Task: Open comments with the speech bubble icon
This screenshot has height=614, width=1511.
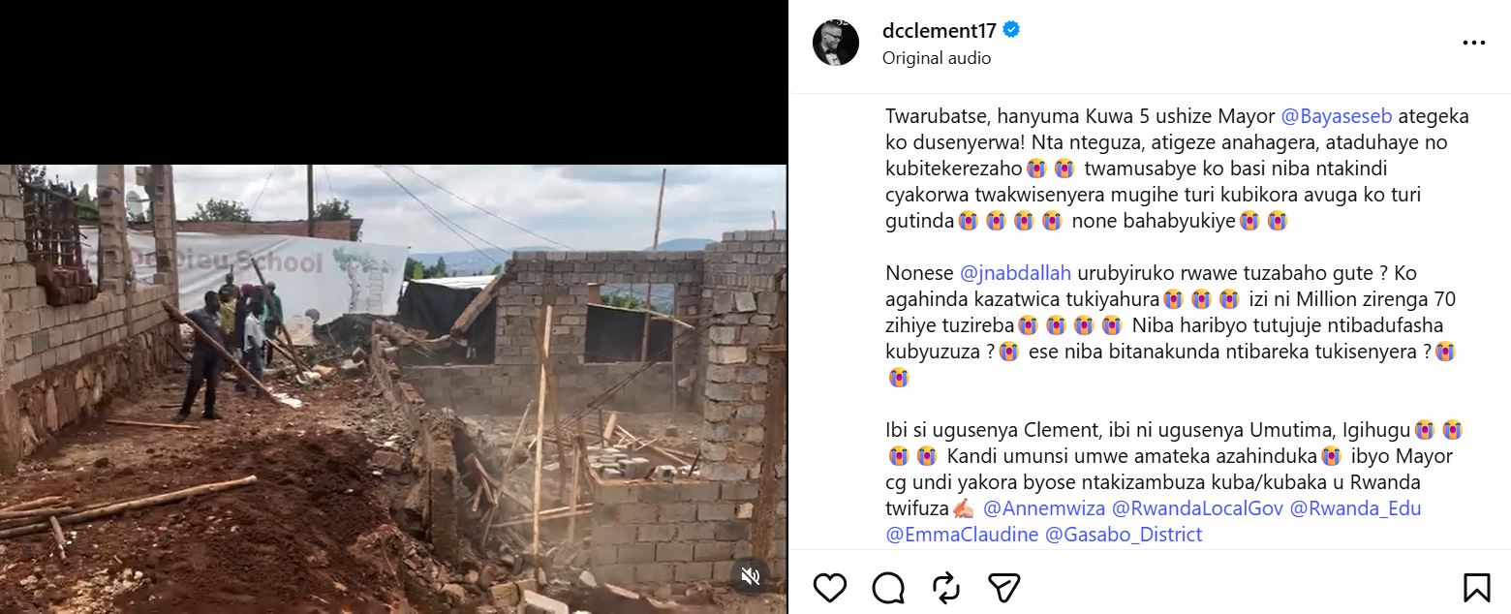Action: pyautogui.click(x=888, y=588)
